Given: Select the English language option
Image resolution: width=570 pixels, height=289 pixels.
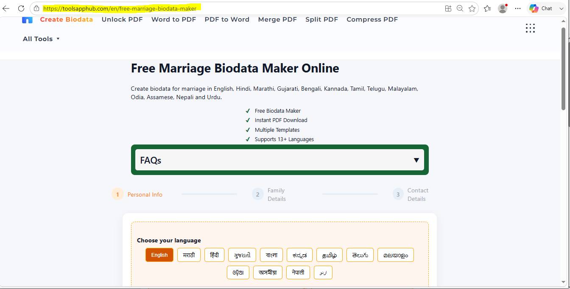Looking at the screenshot, I should [x=159, y=255].
